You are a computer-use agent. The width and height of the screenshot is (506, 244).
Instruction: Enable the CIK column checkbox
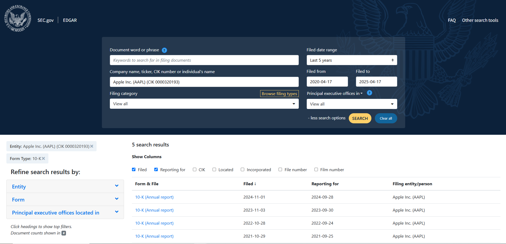tap(195, 170)
